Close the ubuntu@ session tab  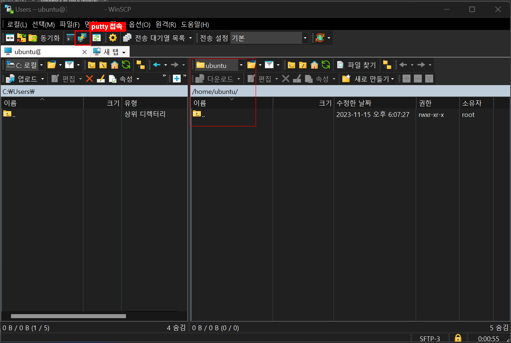pyautogui.click(x=84, y=52)
